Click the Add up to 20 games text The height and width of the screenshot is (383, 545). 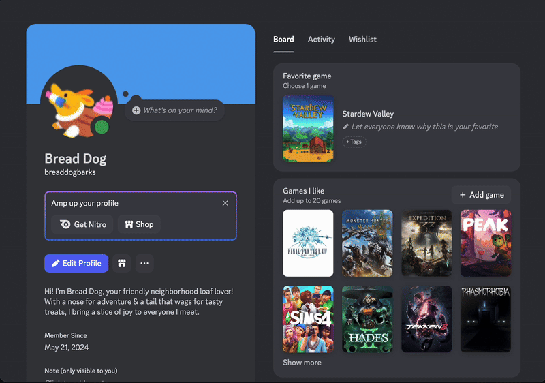312,200
